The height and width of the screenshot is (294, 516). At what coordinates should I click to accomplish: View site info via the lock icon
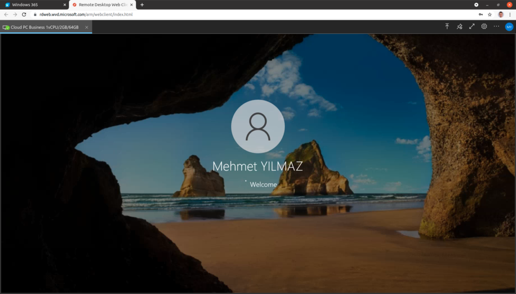click(35, 15)
